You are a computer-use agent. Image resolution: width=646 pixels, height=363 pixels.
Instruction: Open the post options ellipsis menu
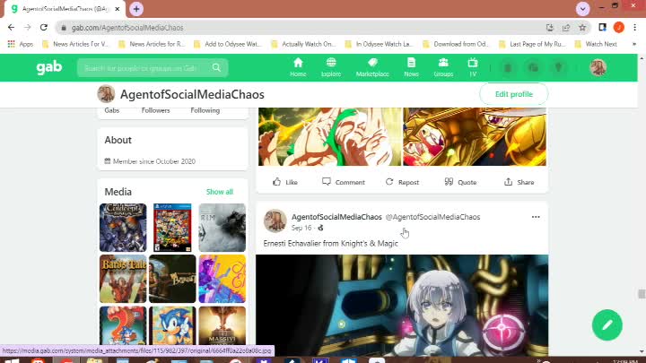point(536,217)
